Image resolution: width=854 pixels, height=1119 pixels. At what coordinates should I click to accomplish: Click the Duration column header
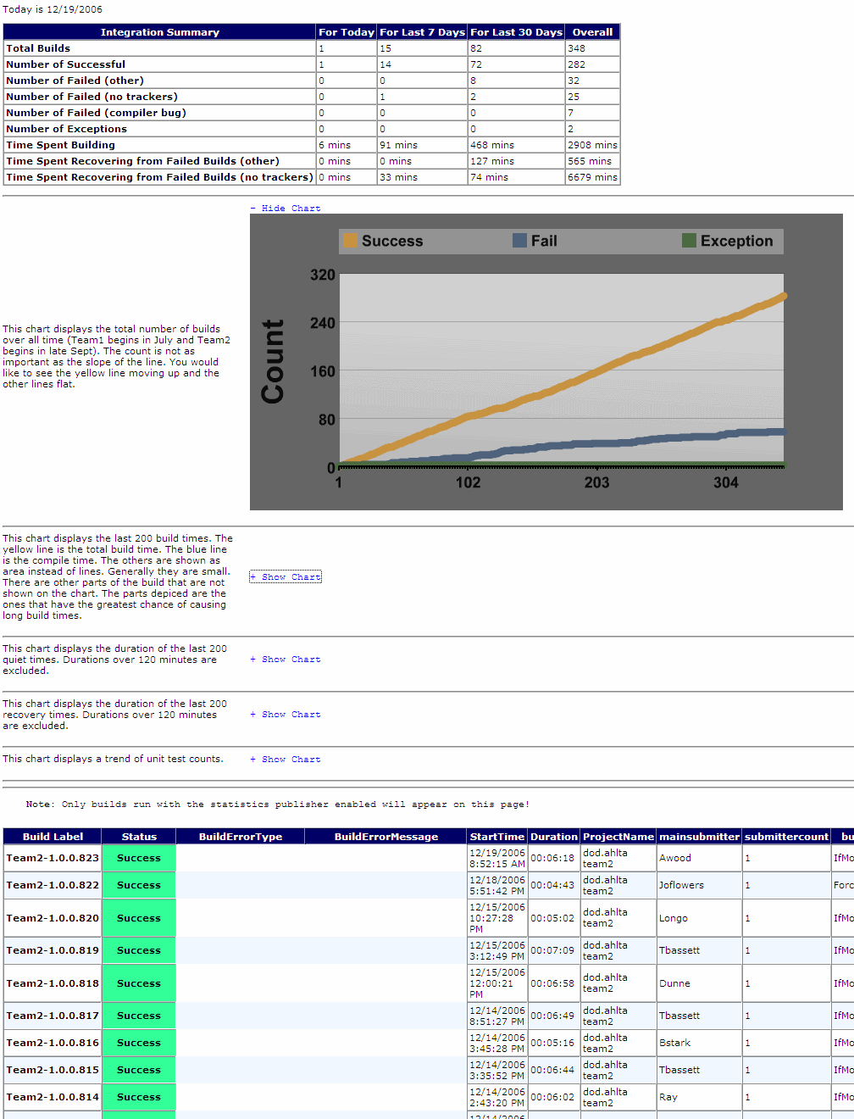554,837
